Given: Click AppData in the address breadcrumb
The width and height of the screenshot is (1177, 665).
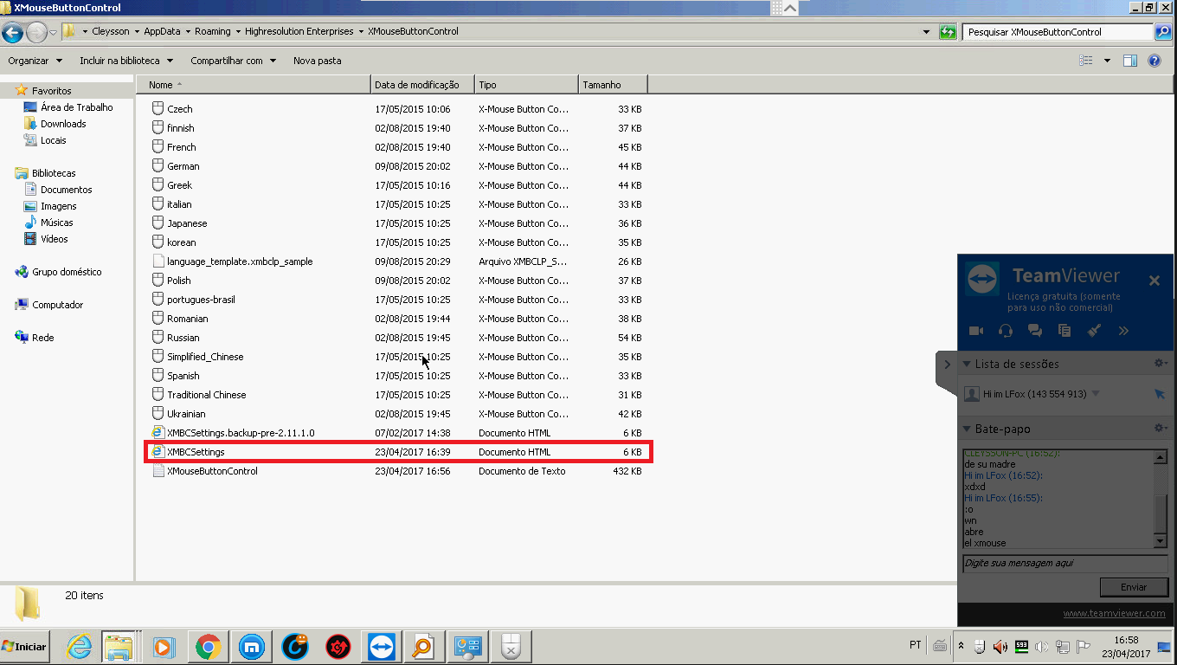Looking at the screenshot, I should tap(162, 31).
